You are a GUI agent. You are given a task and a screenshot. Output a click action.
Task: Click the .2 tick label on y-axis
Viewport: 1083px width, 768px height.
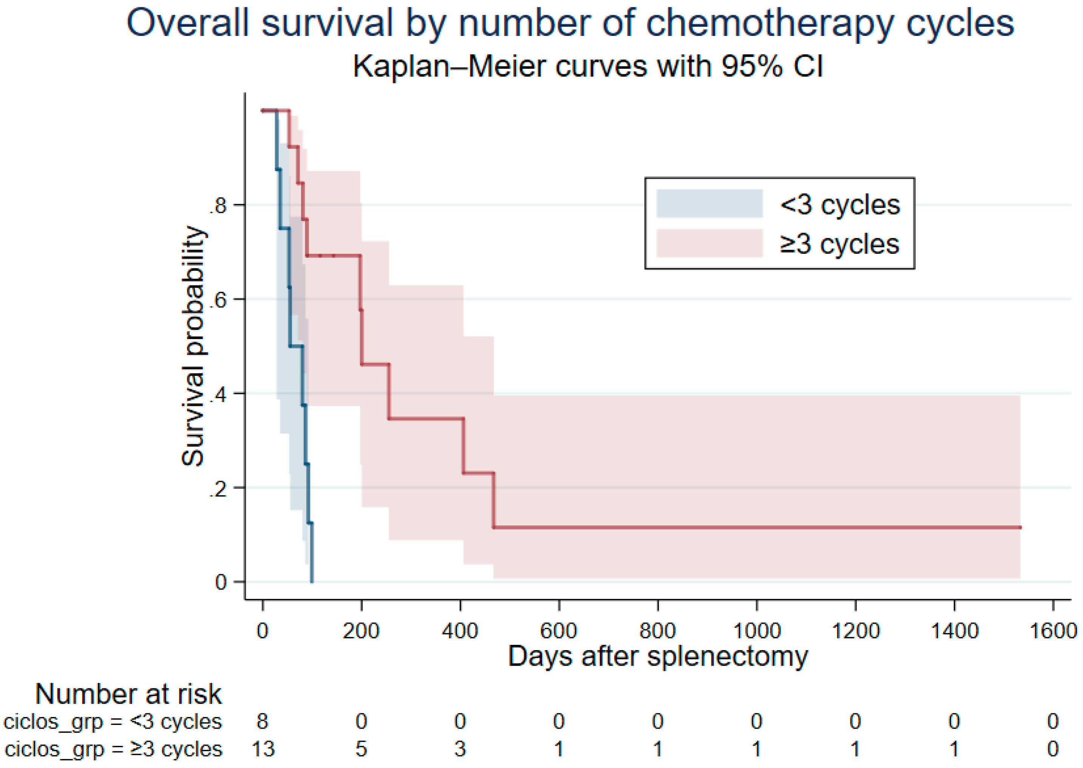click(x=219, y=488)
